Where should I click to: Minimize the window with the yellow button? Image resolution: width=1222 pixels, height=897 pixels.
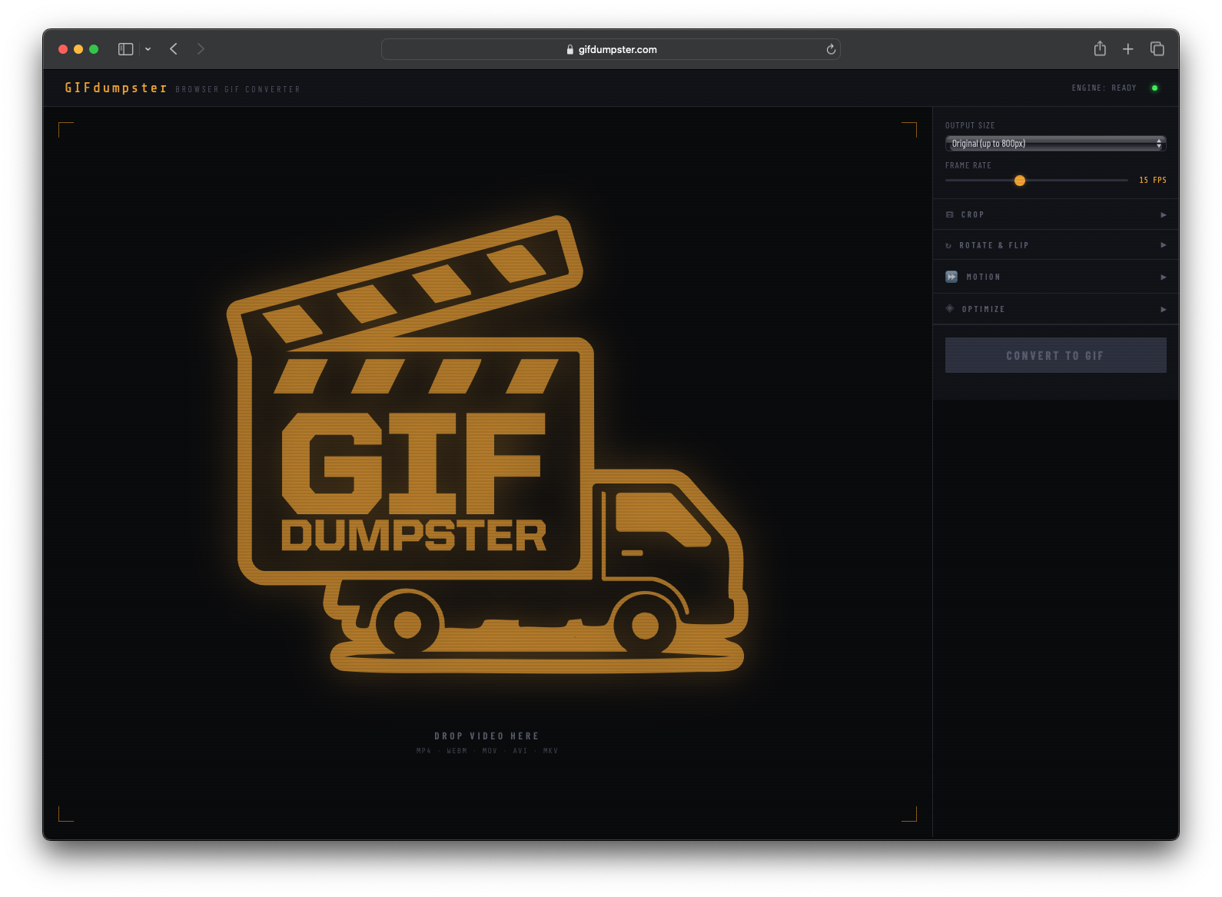click(x=78, y=49)
